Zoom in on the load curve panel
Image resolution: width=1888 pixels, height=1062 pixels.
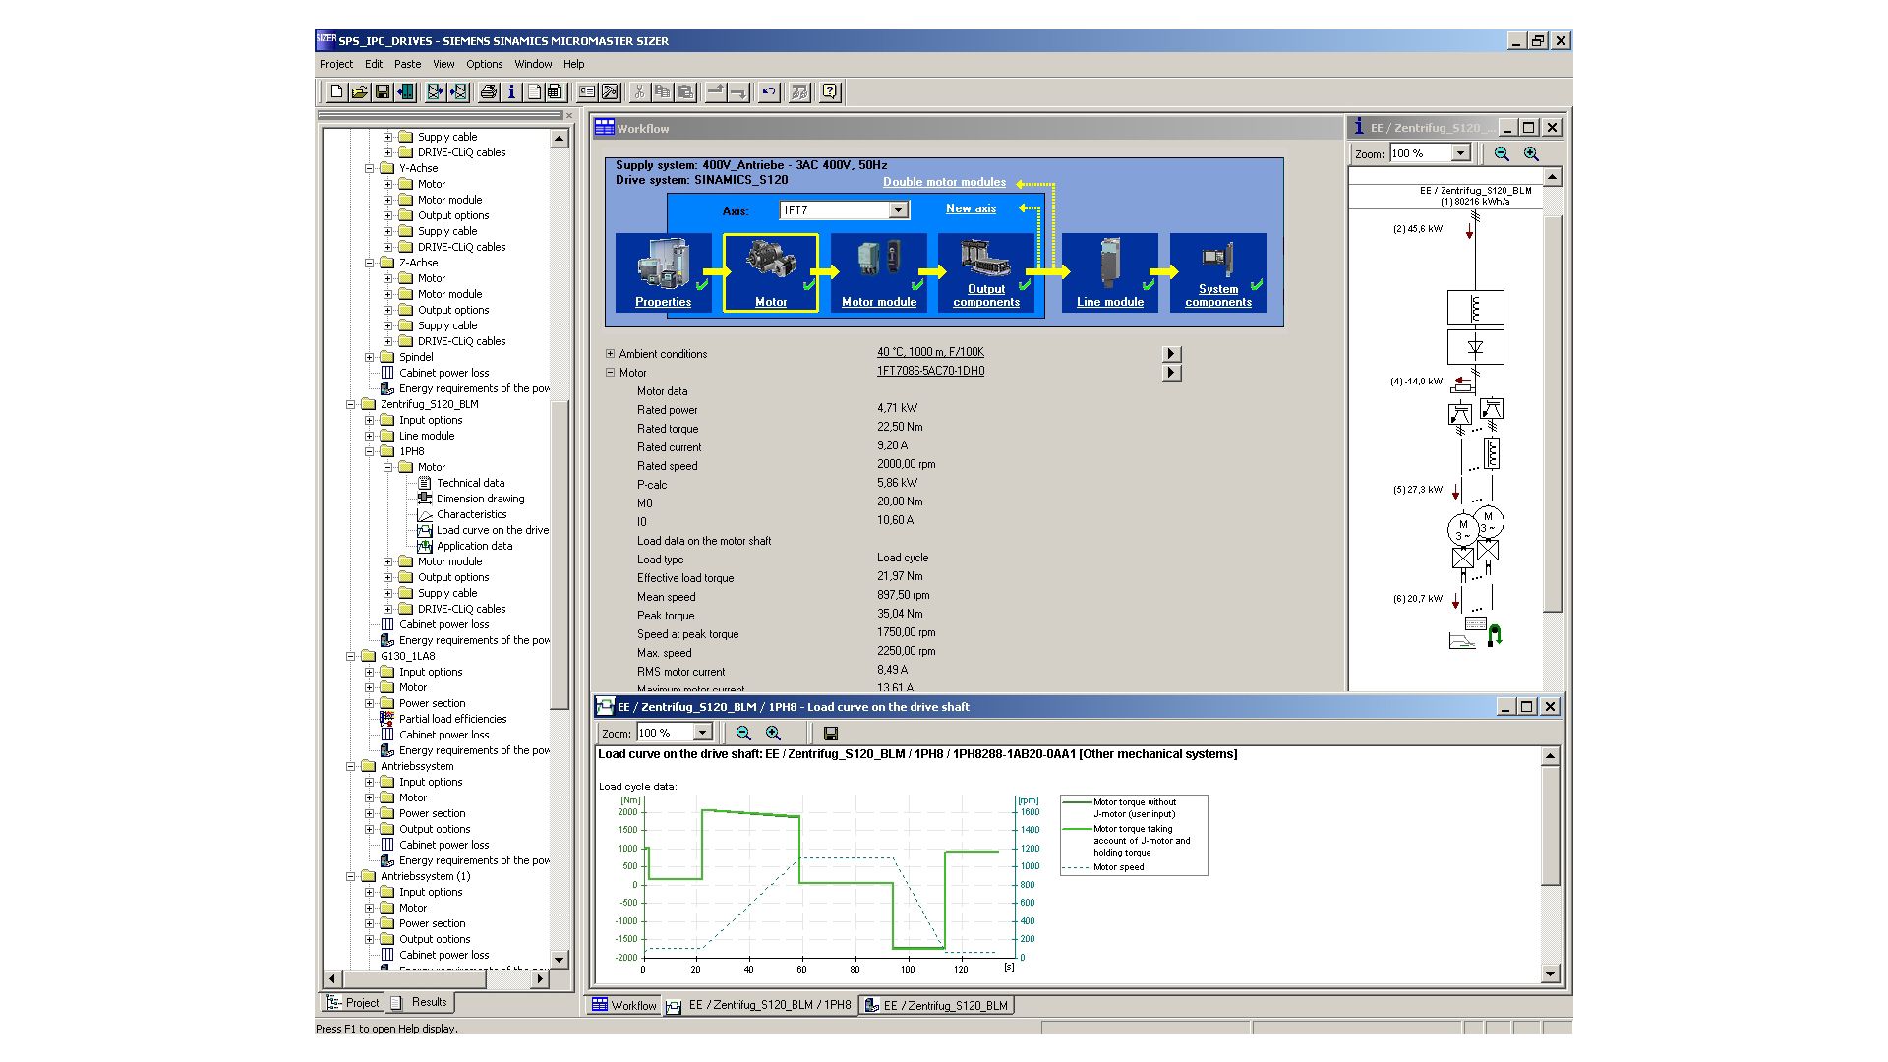tap(774, 733)
